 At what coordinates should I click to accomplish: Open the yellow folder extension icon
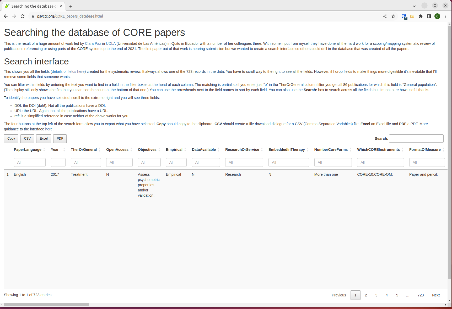tap(412, 16)
